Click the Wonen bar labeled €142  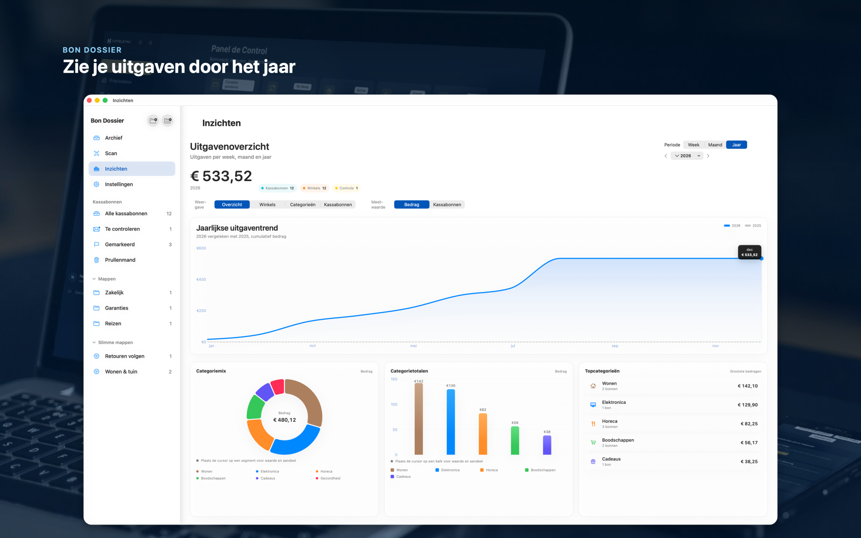(x=419, y=419)
